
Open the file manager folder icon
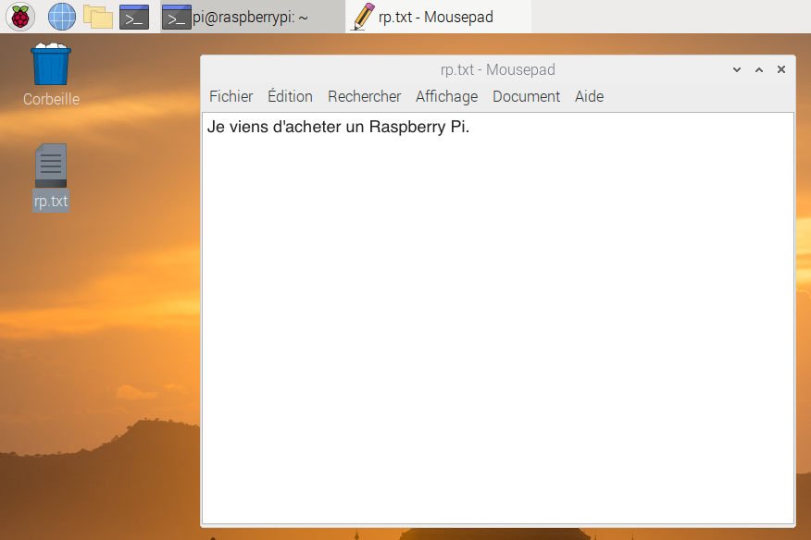tap(97, 17)
